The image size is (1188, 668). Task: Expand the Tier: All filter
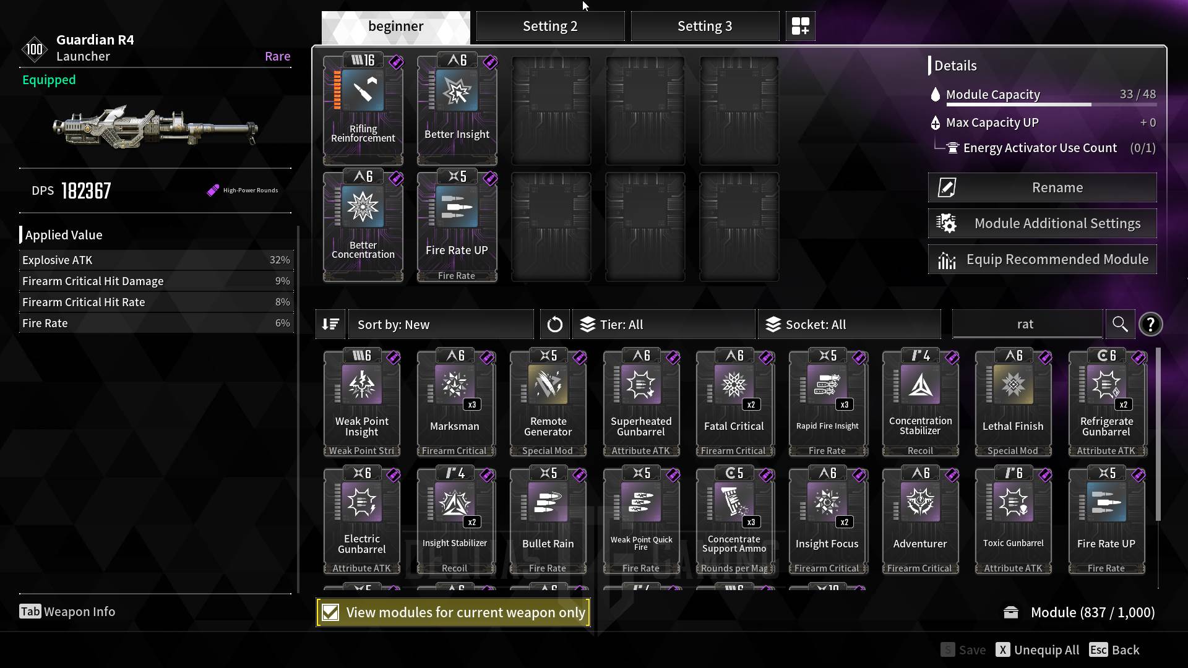663,324
